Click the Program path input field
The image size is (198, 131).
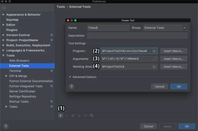click(x=129, y=51)
